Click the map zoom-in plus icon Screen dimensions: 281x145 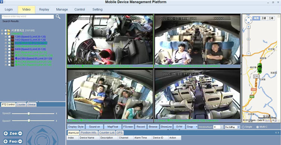[x=248, y=27]
